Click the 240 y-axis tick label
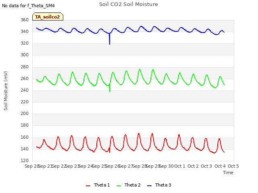Image resolution: width=258 pixels, height=193 pixels. [x=25, y=90]
